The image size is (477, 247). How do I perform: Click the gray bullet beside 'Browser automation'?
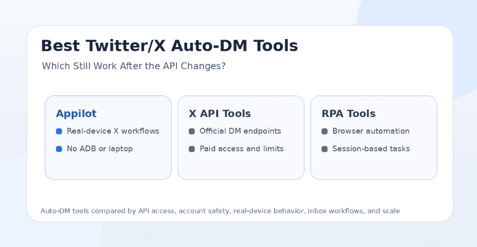click(325, 132)
